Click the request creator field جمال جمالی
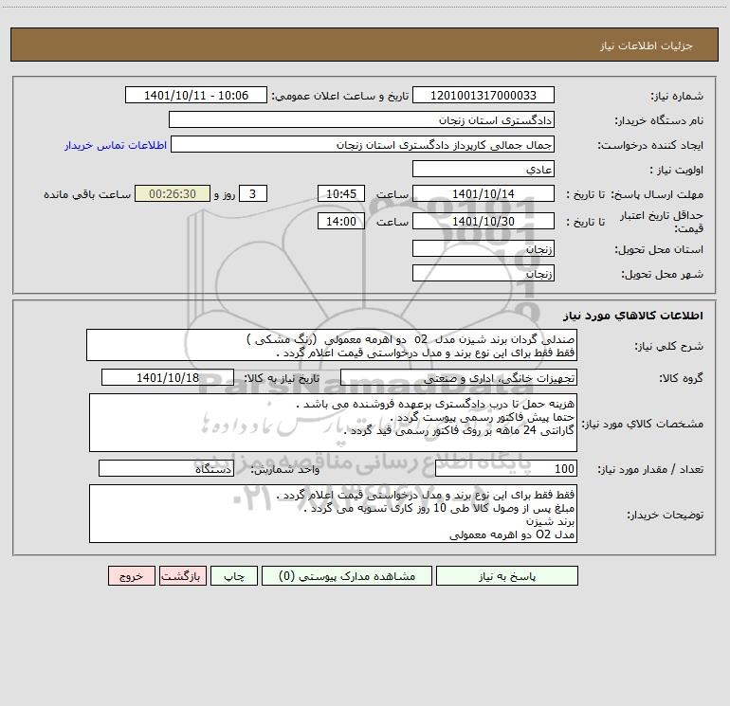This screenshot has width=730, height=706. pyautogui.click(x=363, y=144)
